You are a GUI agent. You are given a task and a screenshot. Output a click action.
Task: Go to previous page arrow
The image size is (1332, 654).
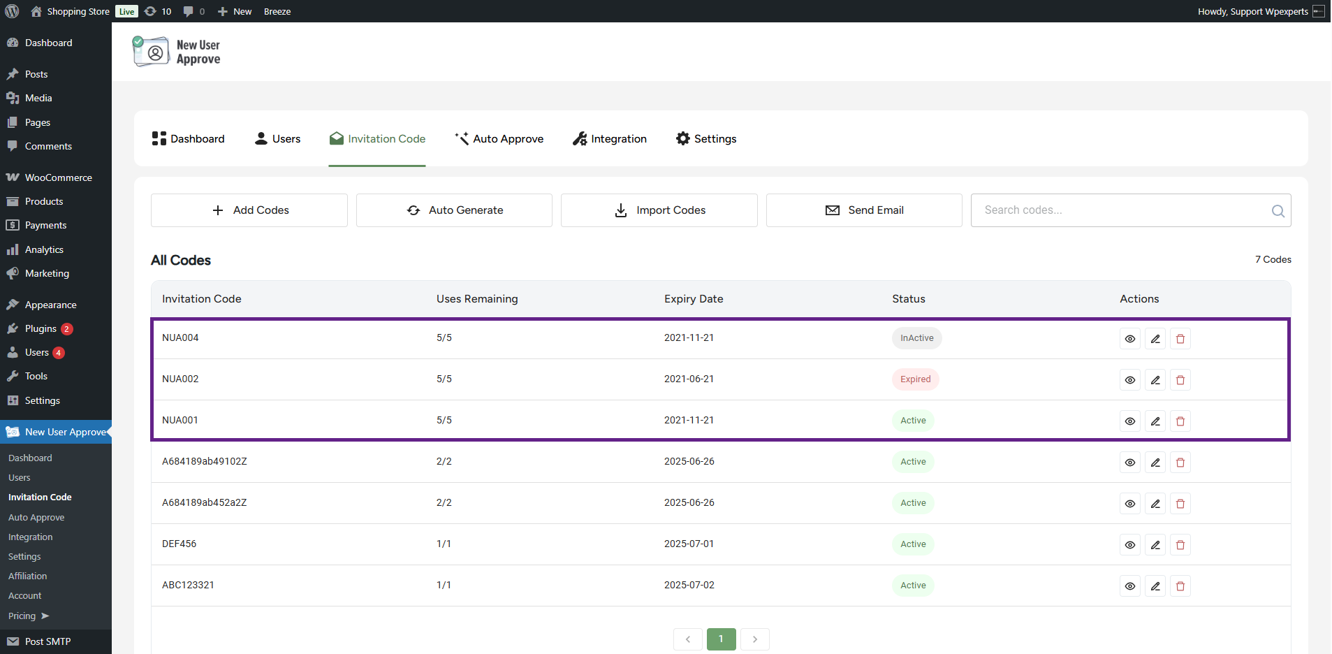click(688, 639)
